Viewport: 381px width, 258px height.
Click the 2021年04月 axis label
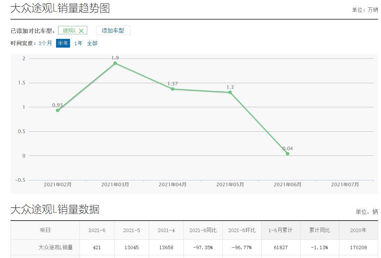(173, 184)
